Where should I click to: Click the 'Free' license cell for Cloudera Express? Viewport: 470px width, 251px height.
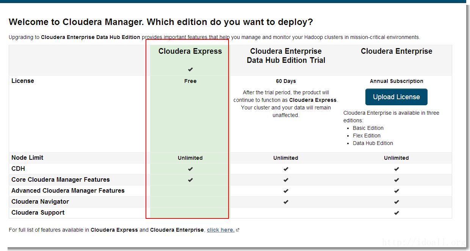190,81
